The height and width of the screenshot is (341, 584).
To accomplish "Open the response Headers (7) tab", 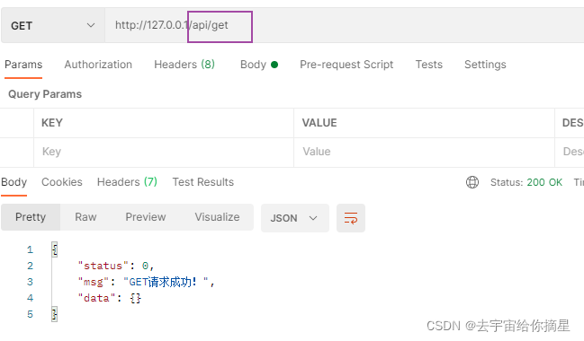I will [x=127, y=182].
